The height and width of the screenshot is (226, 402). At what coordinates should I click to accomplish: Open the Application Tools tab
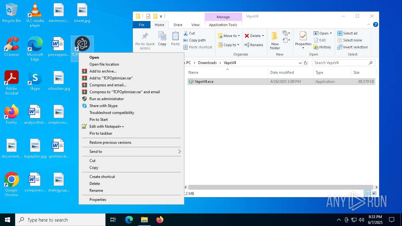pos(223,25)
